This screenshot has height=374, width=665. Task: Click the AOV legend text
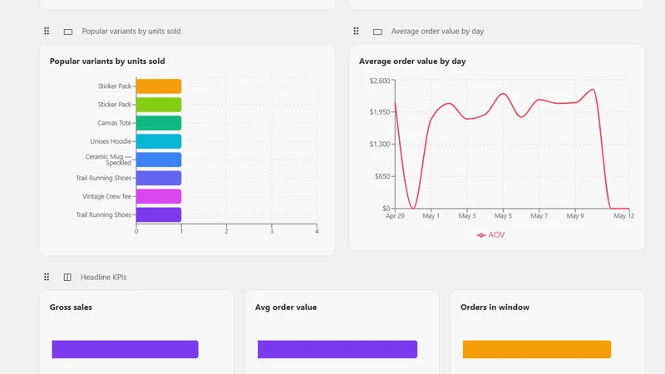click(x=496, y=235)
